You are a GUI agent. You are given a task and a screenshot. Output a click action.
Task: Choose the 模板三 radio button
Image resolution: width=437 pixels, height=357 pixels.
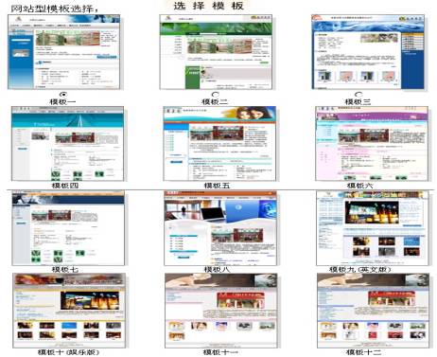[x=358, y=94]
